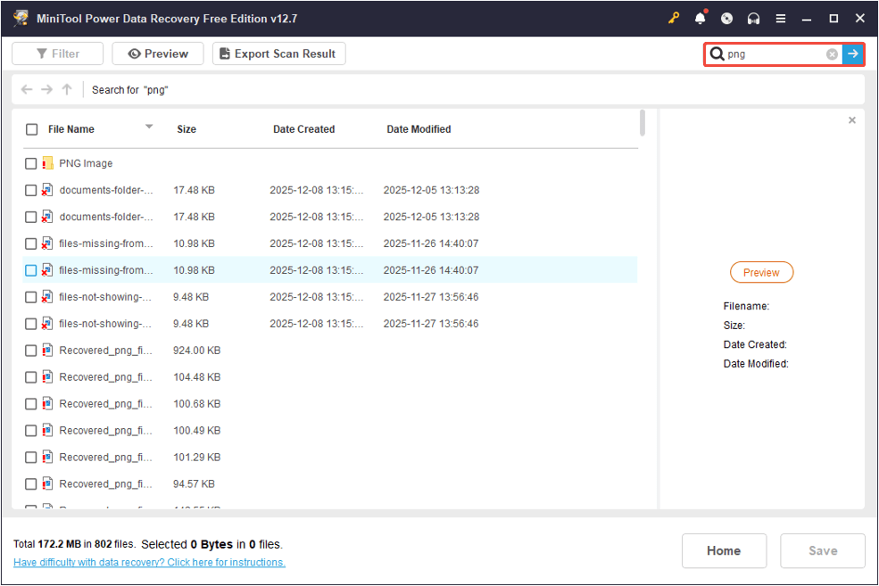879x586 pixels.
Task: Toggle the select-all checkbox in header
Action: (x=31, y=128)
